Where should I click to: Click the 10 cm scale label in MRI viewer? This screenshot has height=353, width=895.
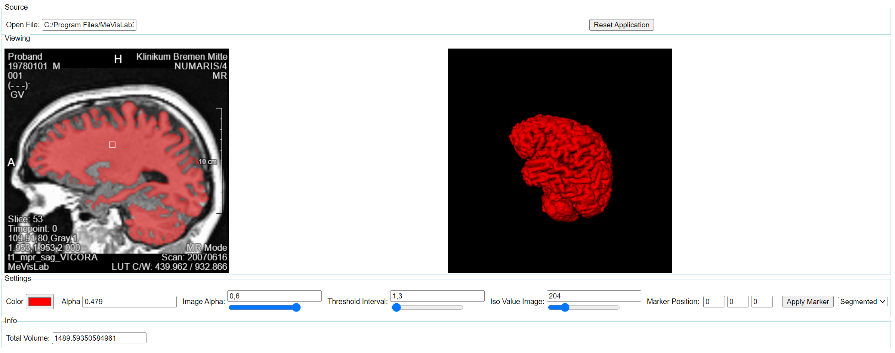coord(207,161)
